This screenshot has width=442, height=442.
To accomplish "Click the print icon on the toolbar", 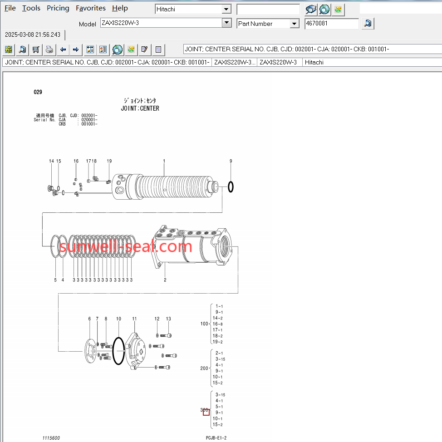I will click(49, 49).
